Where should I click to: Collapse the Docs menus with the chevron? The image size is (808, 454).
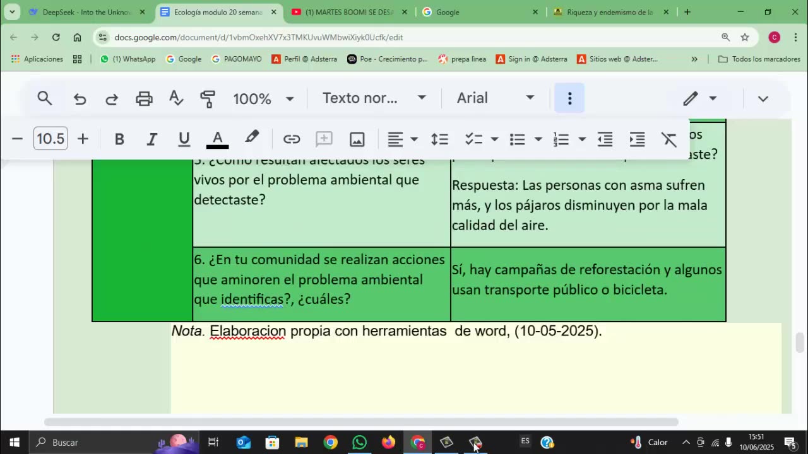[763, 98]
